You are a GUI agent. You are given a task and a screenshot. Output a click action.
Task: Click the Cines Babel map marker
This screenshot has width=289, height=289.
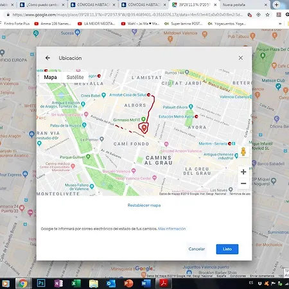tap(103, 95)
